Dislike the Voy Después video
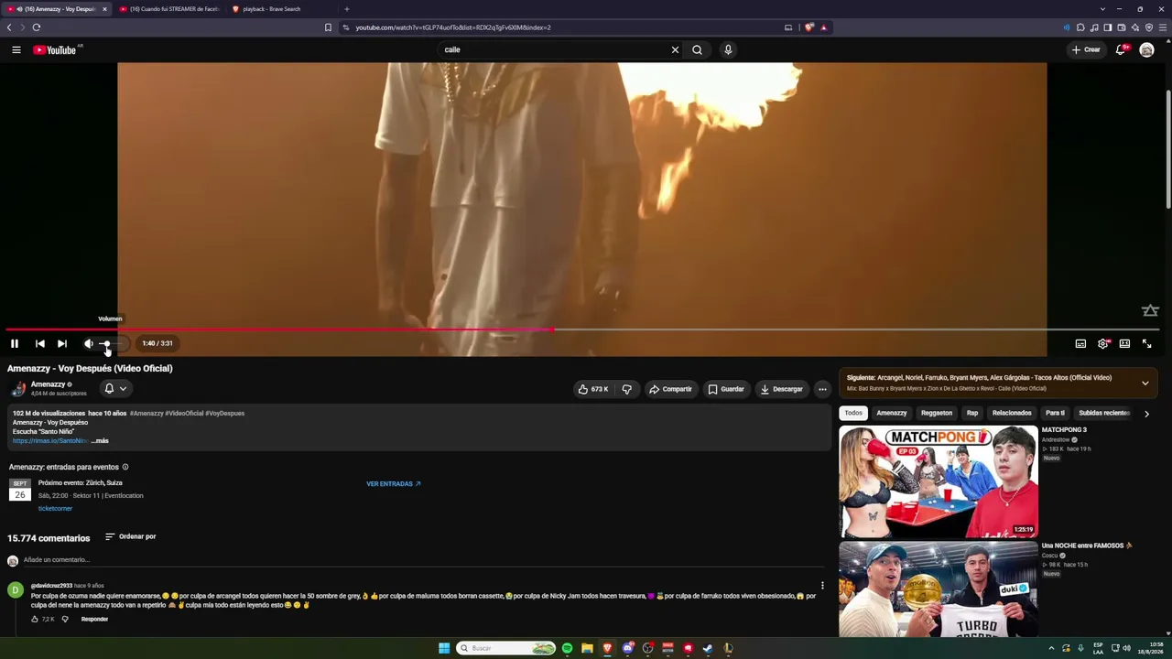1172x659 pixels. tap(627, 389)
